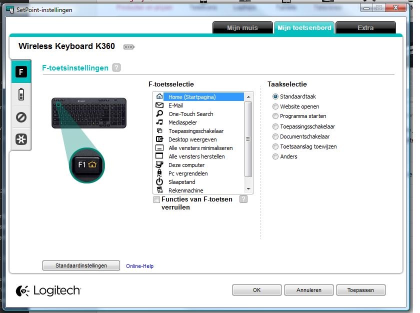Open the Online-Help link
The height and width of the screenshot is (313, 420).
(x=140, y=266)
